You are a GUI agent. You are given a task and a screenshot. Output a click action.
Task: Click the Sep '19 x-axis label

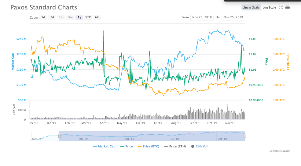[x=194, y=123]
